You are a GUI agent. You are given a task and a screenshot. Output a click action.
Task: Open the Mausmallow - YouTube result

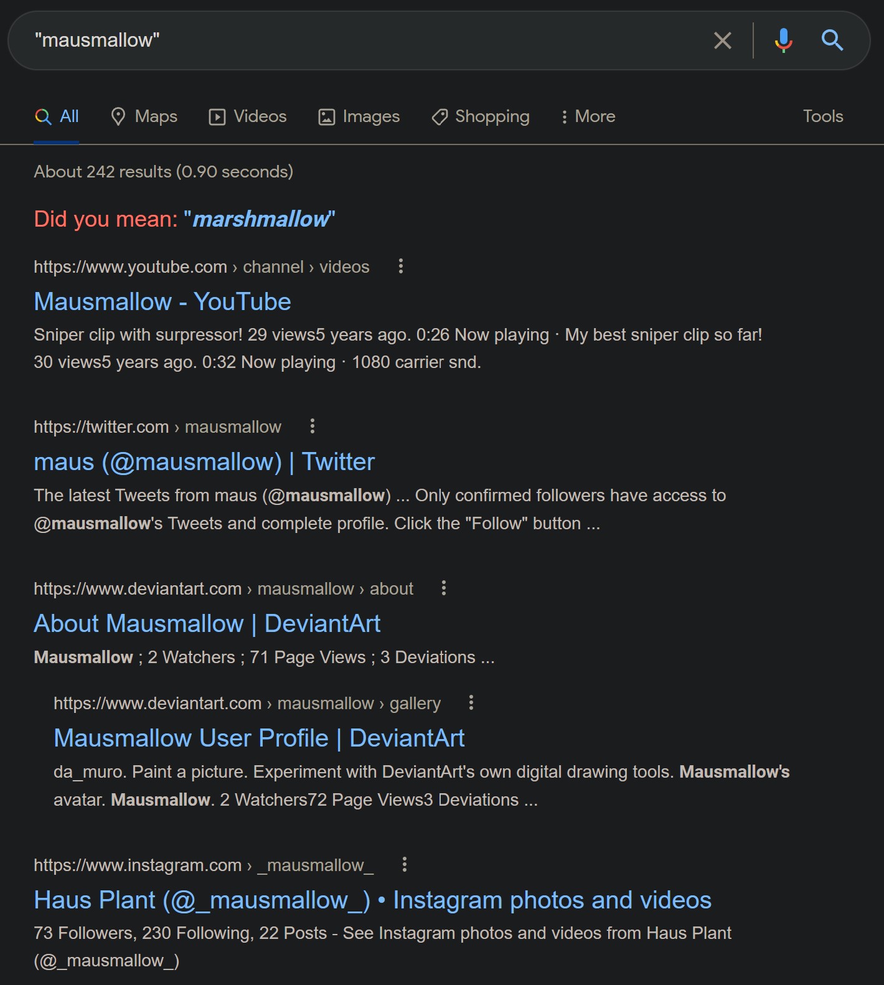[162, 302]
